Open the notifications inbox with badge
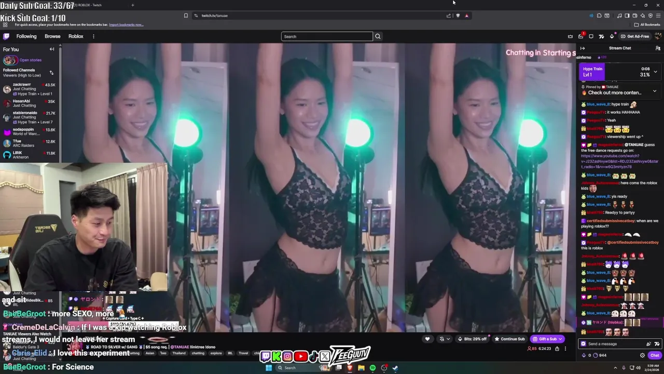Screen dimensions: 664x374 click(x=580, y=36)
